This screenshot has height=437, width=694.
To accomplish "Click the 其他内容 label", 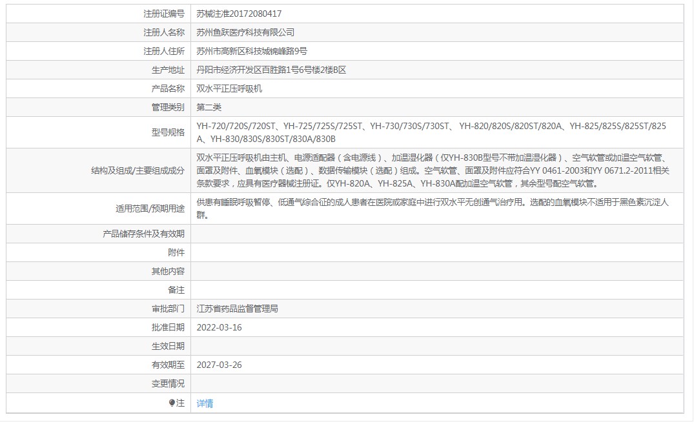I will [x=168, y=271].
